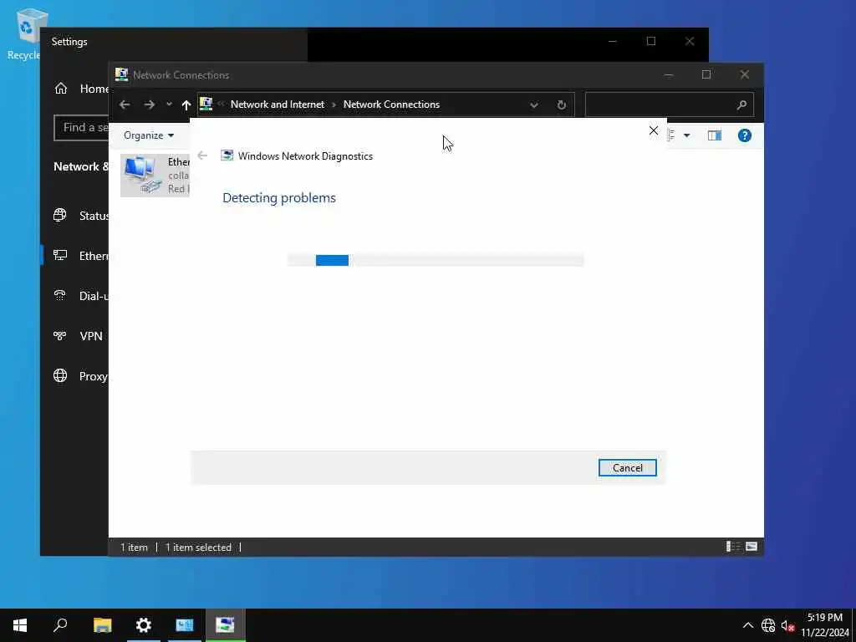Switch to large icons view in status bar
The image size is (856, 642).
(752, 547)
